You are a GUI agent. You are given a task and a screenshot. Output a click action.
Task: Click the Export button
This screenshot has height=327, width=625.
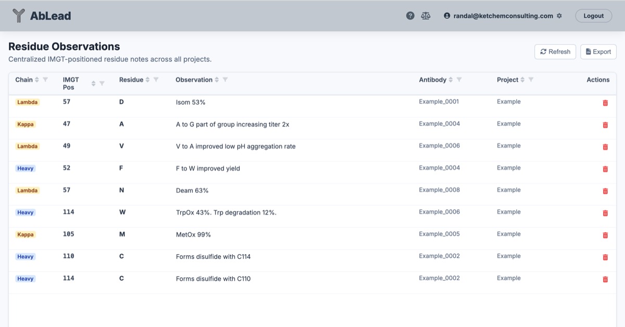tap(598, 52)
